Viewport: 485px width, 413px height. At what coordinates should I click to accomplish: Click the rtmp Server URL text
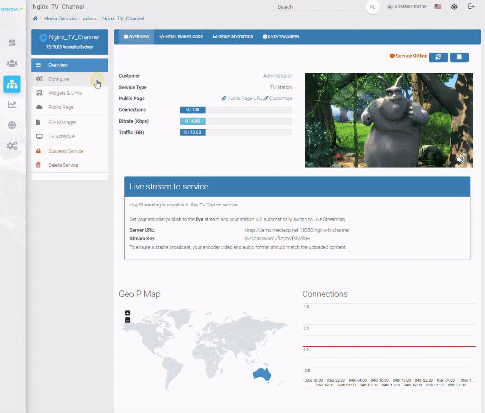click(x=297, y=230)
